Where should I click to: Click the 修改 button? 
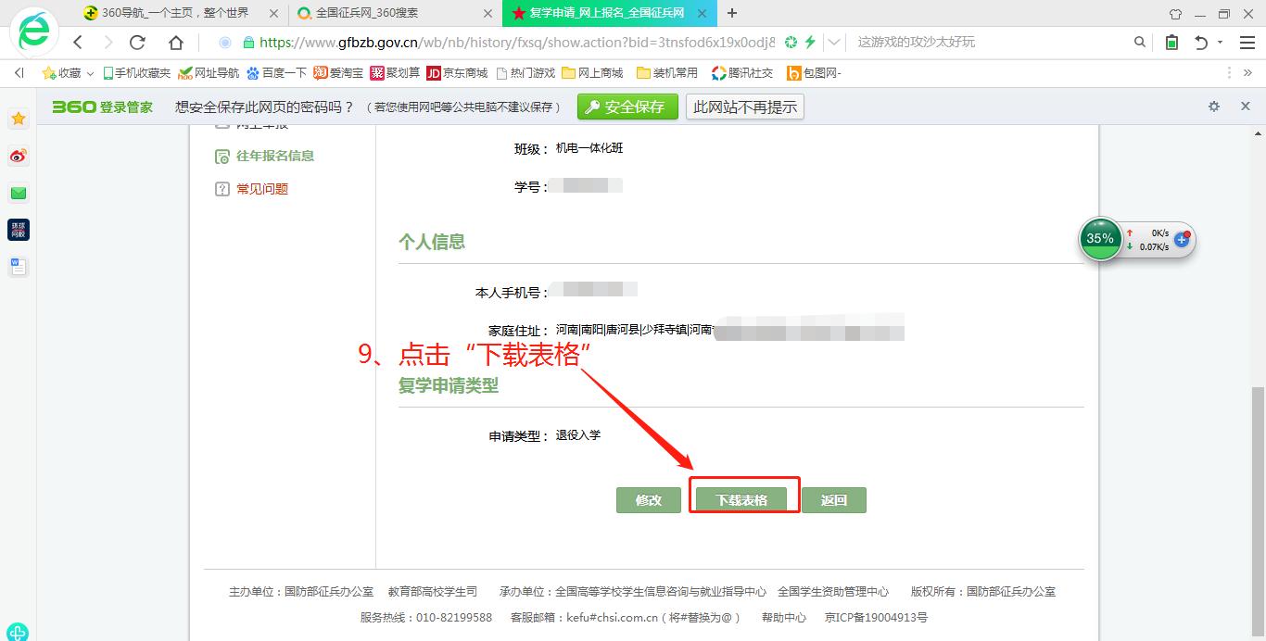coord(649,500)
